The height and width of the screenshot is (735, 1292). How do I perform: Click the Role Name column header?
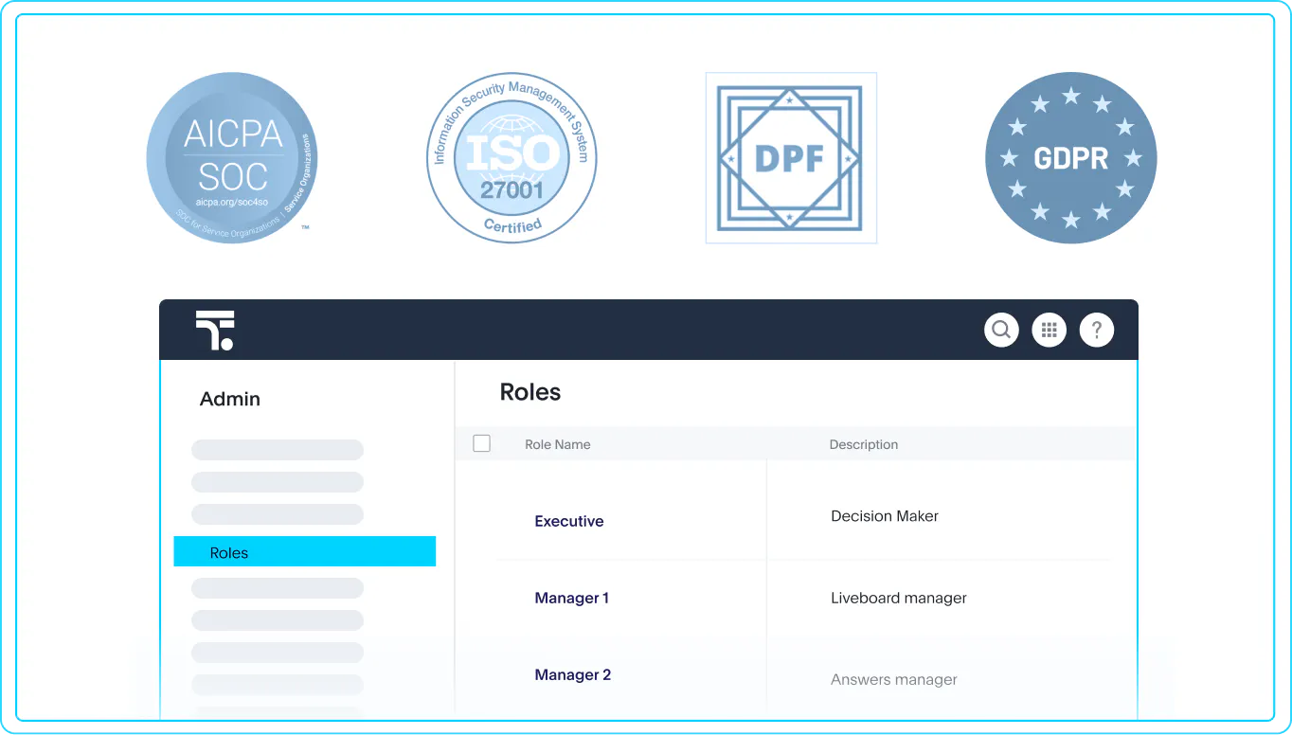pos(558,444)
